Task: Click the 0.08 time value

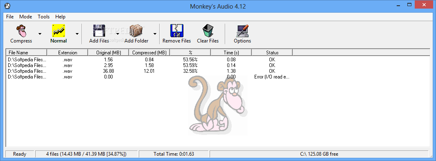Action: [x=231, y=59]
